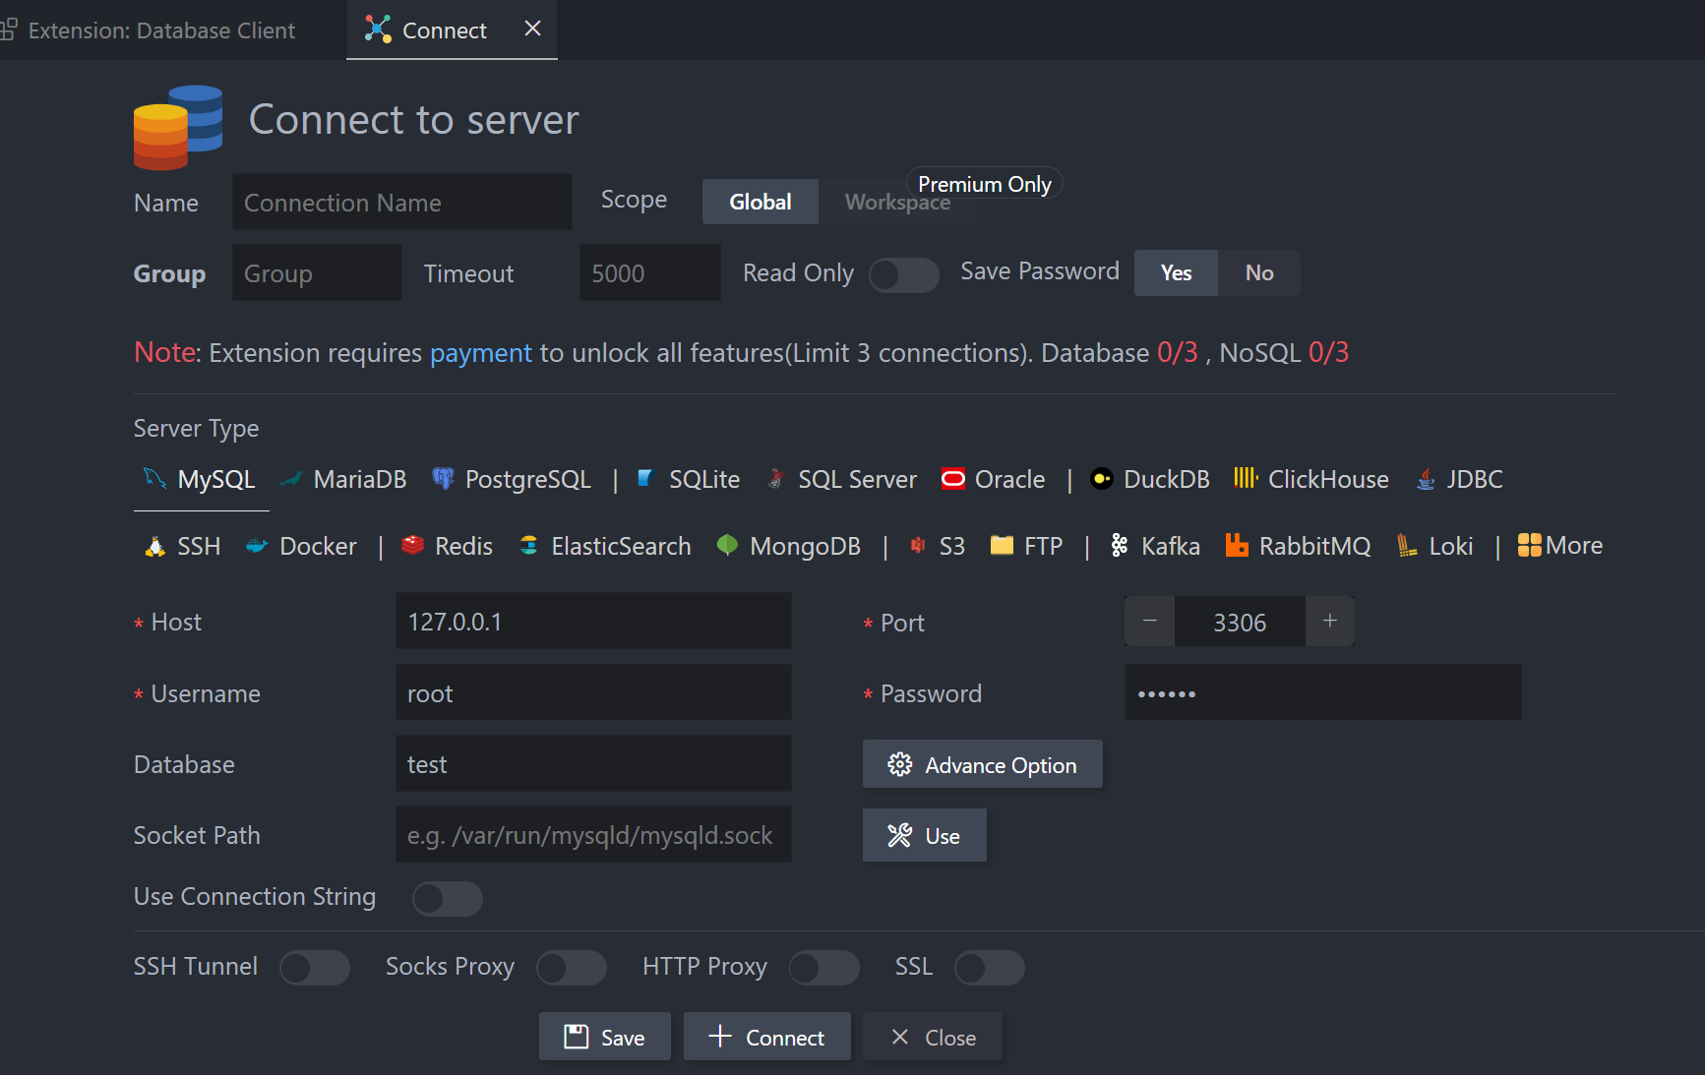
Task: Pick the Redis server type icon
Action: [x=413, y=546]
